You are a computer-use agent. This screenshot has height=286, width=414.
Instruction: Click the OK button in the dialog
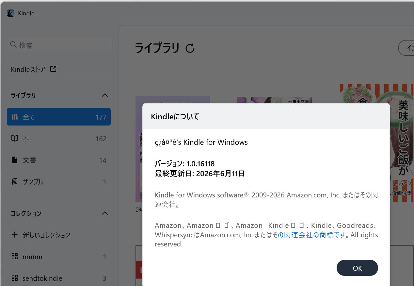click(357, 268)
